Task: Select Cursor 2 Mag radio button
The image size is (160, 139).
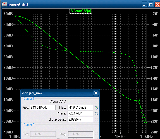Action: coord(96,133)
